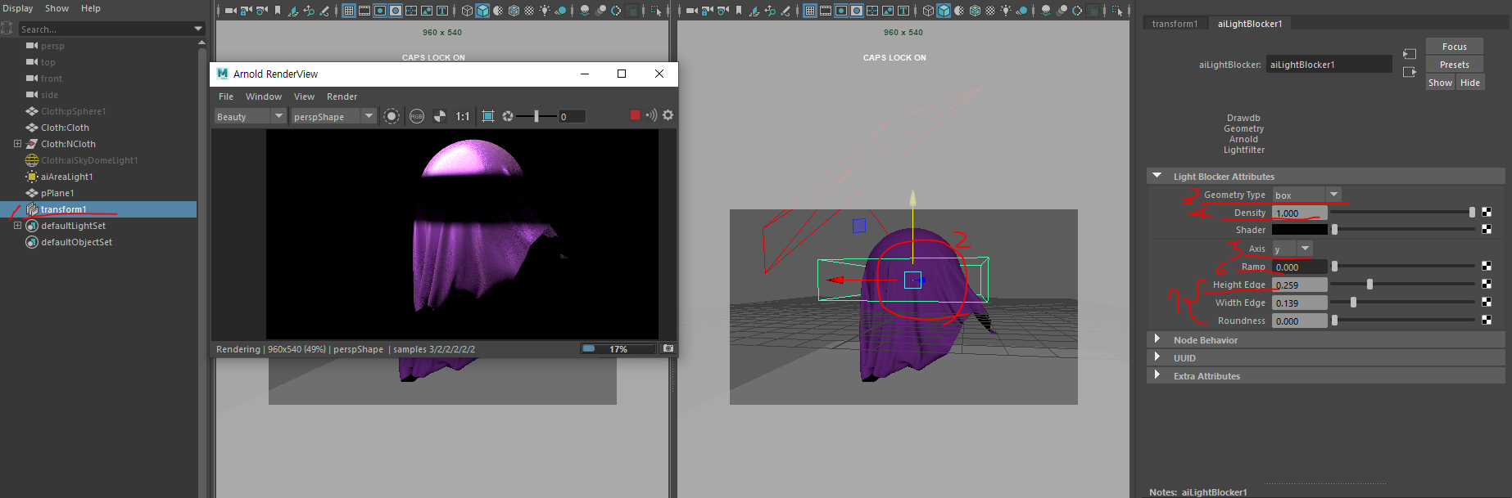
Task: Toggle Gate Mask in left viewport toolbar
Action: [x=396, y=11]
